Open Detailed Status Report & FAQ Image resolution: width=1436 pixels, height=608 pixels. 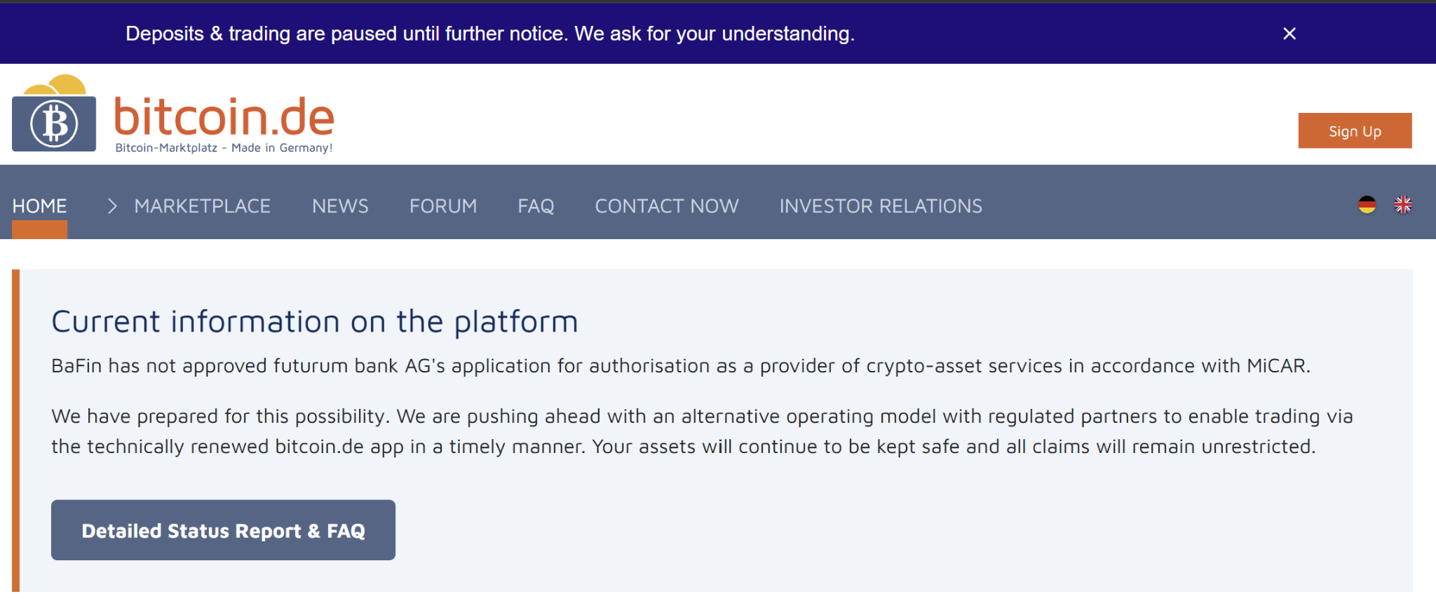click(x=223, y=530)
